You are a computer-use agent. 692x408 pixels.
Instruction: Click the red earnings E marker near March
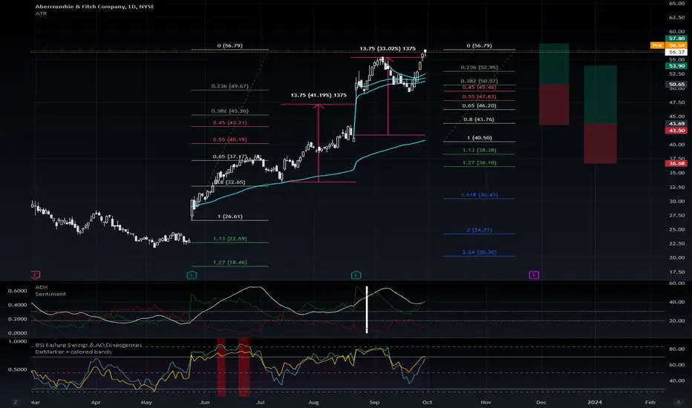(x=36, y=274)
